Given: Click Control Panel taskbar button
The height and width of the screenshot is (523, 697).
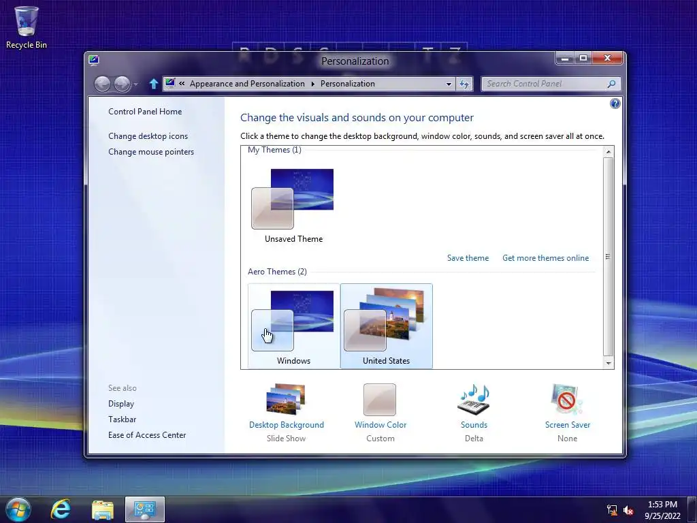Looking at the screenshot, I should pyautogui.click(x=145, y=509).
